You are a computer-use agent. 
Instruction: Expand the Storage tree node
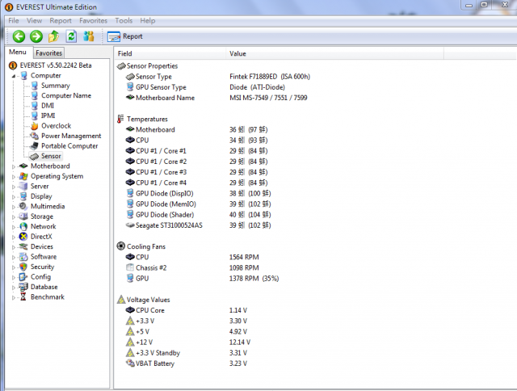tap(14, 217)
